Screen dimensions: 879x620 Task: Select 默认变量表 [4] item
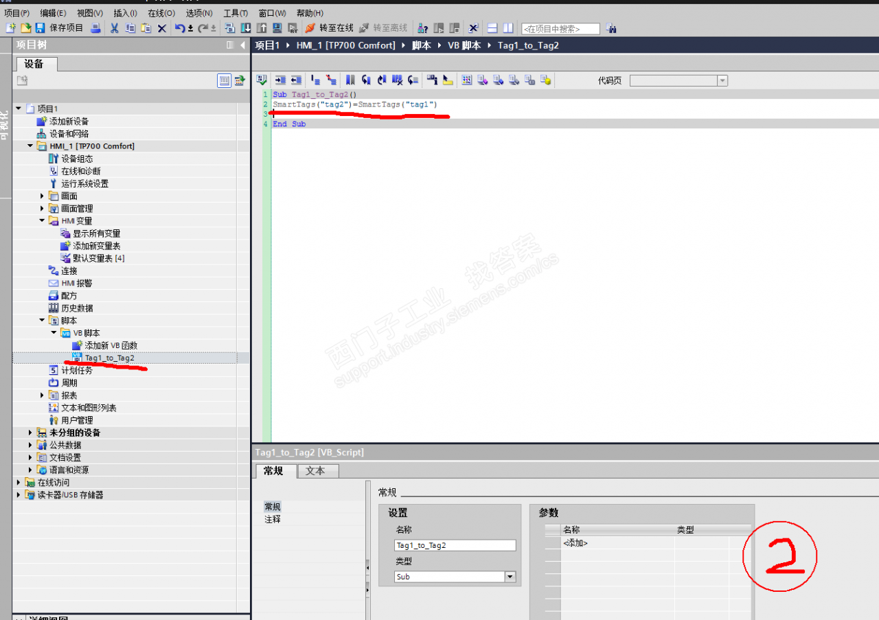[98, 258]
